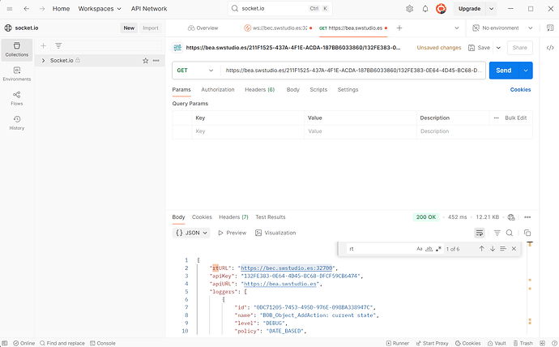Switch to the Headers (6) request tab
Image resolution: width=559 pixels, height=347 pixels.
click(259, 89)
